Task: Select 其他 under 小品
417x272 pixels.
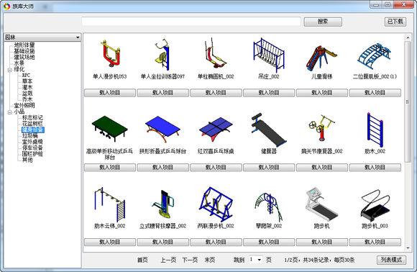Action: [27, 160]
